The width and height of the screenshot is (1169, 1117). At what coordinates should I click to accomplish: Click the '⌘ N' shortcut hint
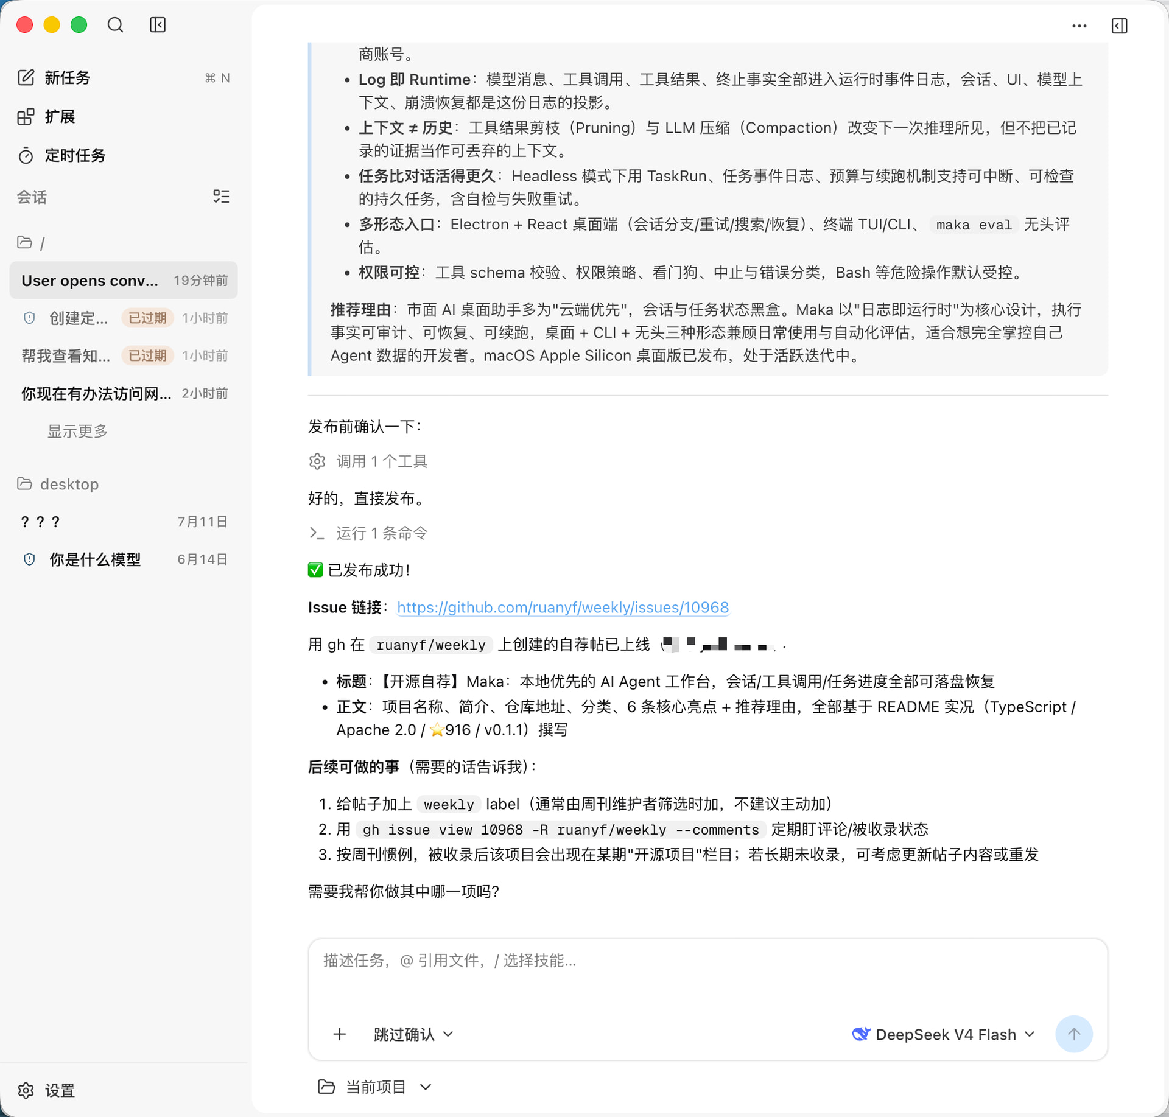[x=217, y=78]
